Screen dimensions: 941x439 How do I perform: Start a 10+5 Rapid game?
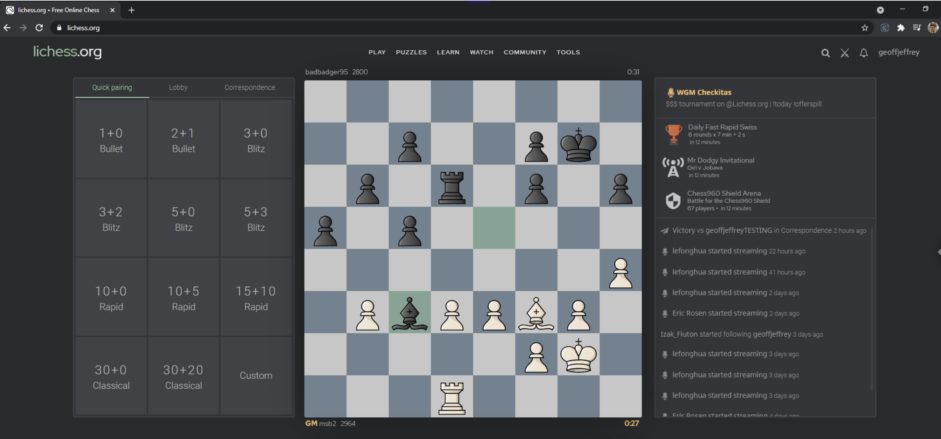pos(184,297)
